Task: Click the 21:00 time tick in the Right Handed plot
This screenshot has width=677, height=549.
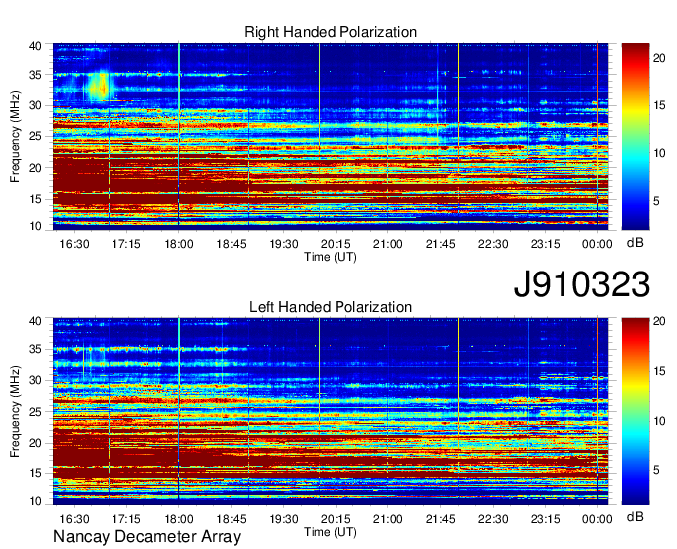Action: point(387,244)
